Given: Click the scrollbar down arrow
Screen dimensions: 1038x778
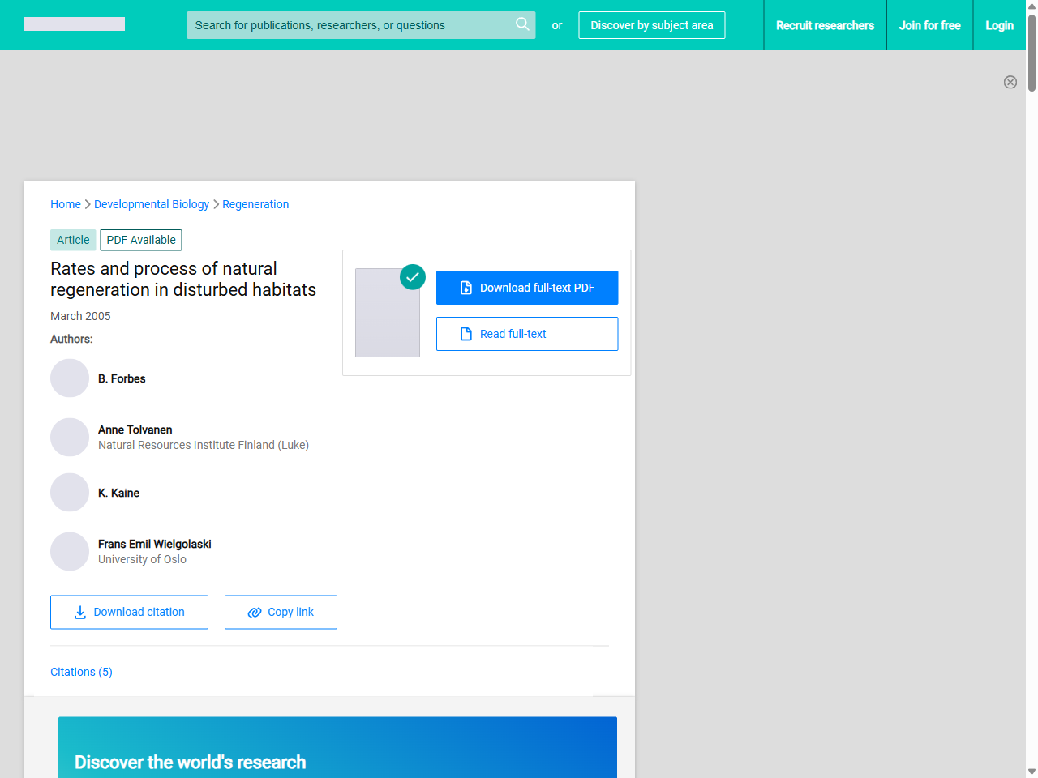Looking at the screenshot, I should point(1032,772).
